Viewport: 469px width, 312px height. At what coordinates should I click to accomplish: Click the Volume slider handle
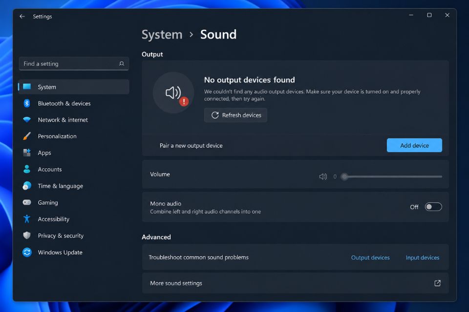pyautogui.click(x=344, y=176)
